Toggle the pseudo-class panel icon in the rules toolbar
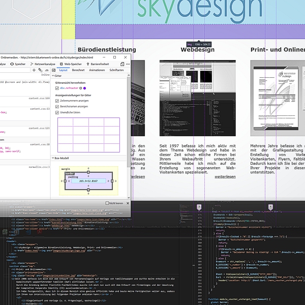 (x=41, y=70)
